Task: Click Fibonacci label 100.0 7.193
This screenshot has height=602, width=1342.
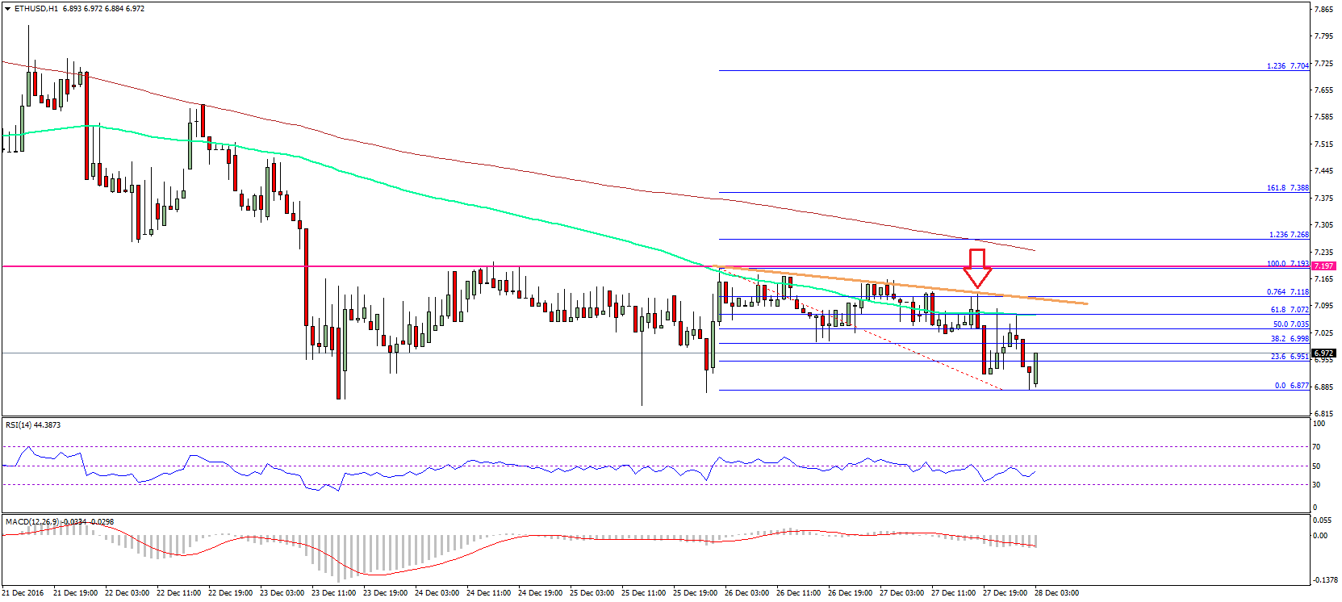Action: pos(1288,264)
